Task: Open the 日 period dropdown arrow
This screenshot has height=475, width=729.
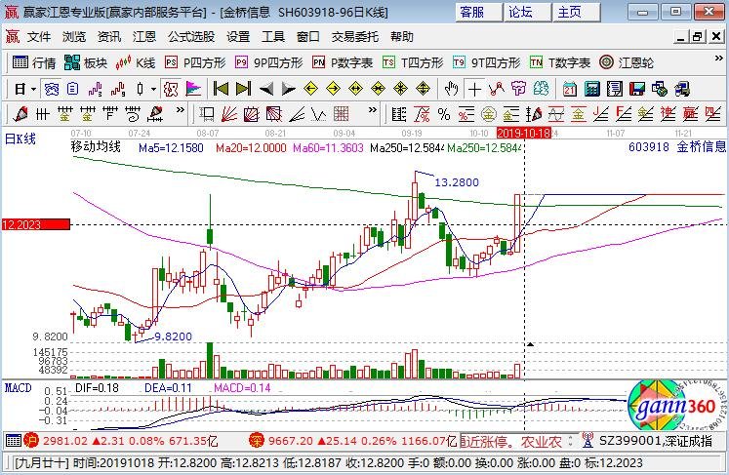Action: [33, 89]
